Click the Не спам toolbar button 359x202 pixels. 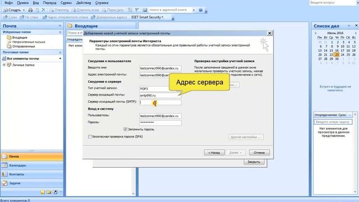click(x=29, y=17)
